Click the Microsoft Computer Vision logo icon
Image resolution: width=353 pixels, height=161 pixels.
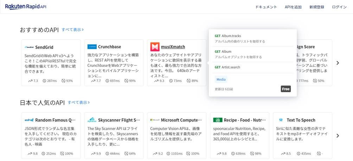(x=155, y=120)
